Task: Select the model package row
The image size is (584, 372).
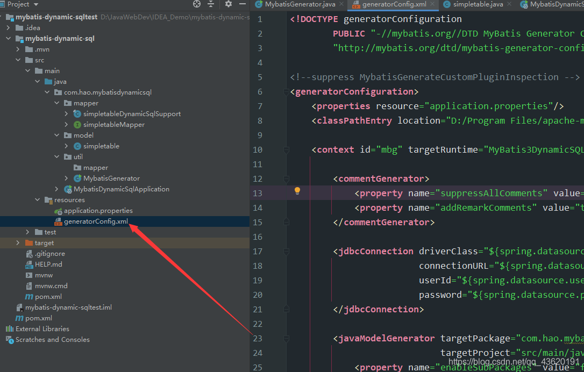Action: click(x=125, y=135)
